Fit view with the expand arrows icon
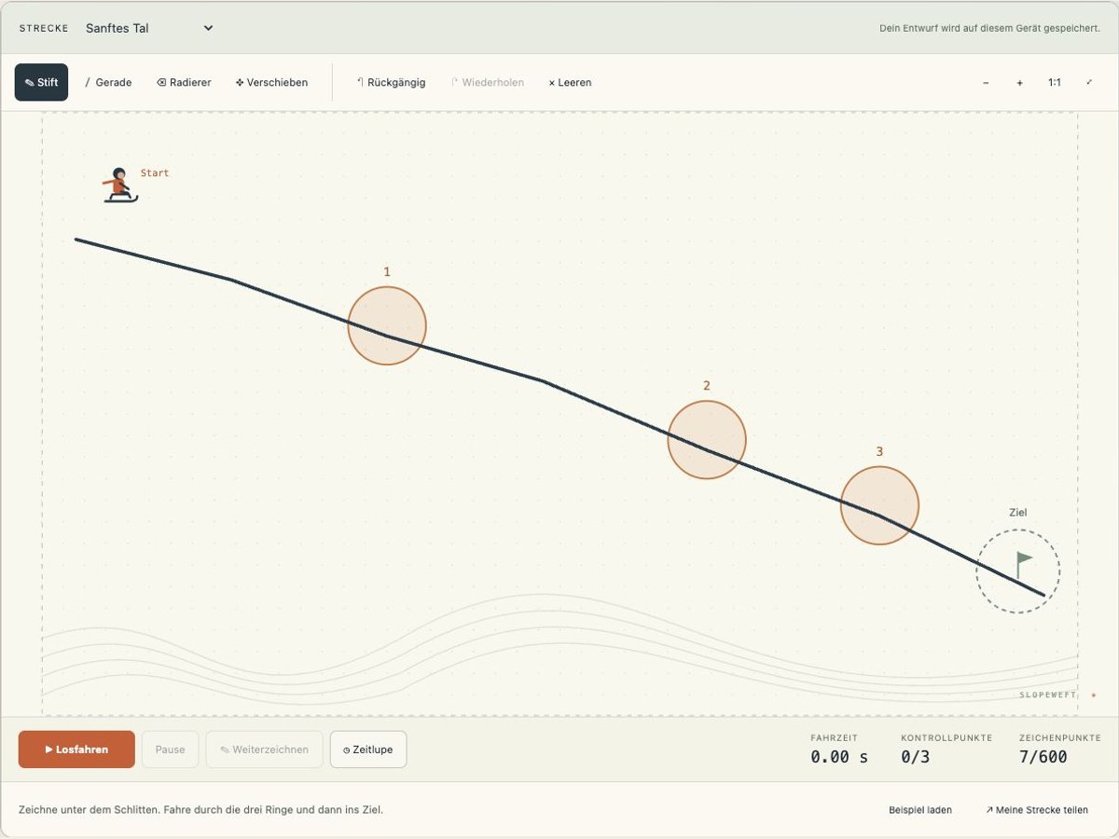1119x839 pixels. point(1089,83)
